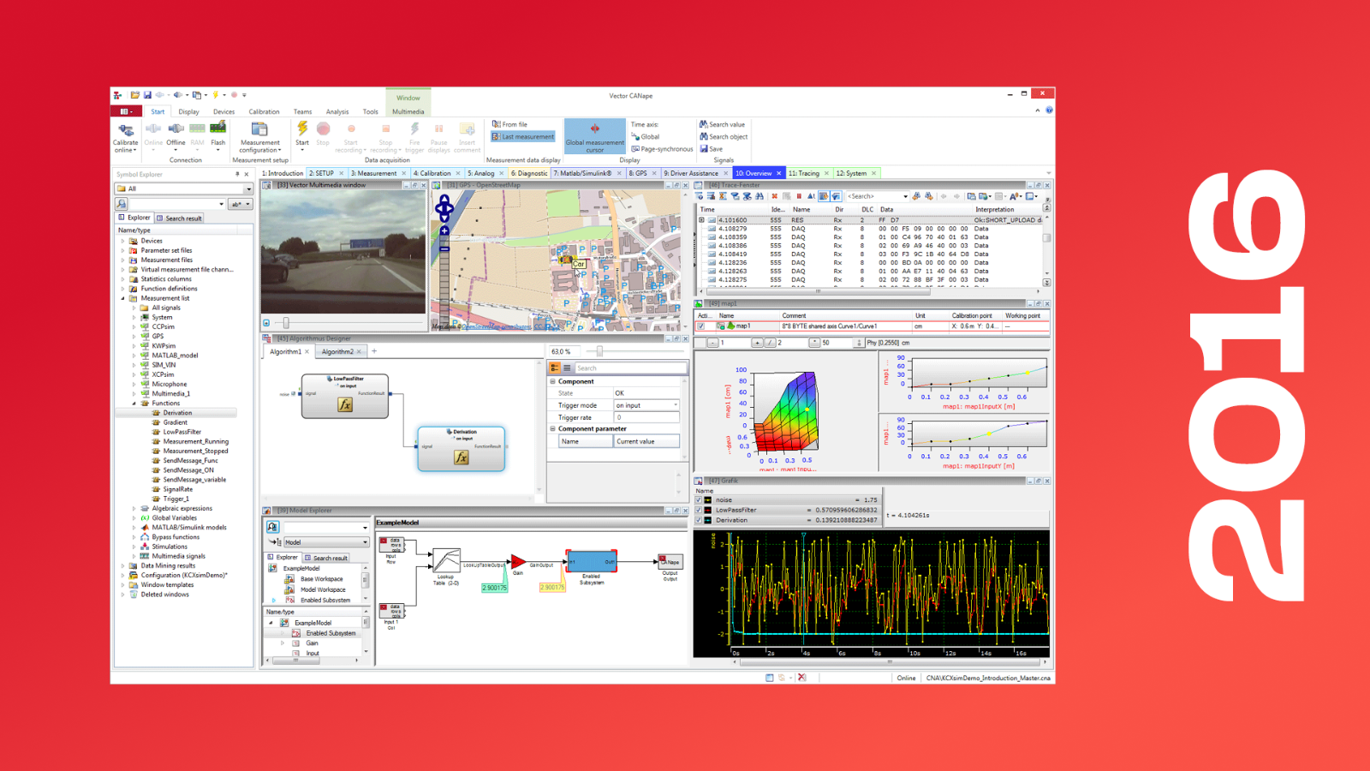
Task: Open the Calibration ribbon tab
Action: pyautogui.click(x=264, y=111)
